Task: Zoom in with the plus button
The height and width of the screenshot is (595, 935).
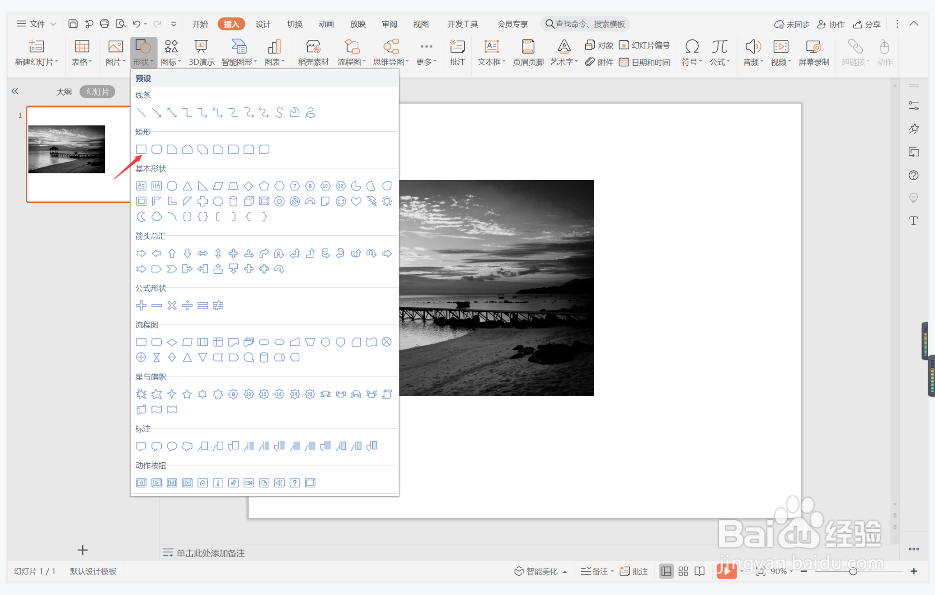Action: pyautogui.click(x=914, y=571)
